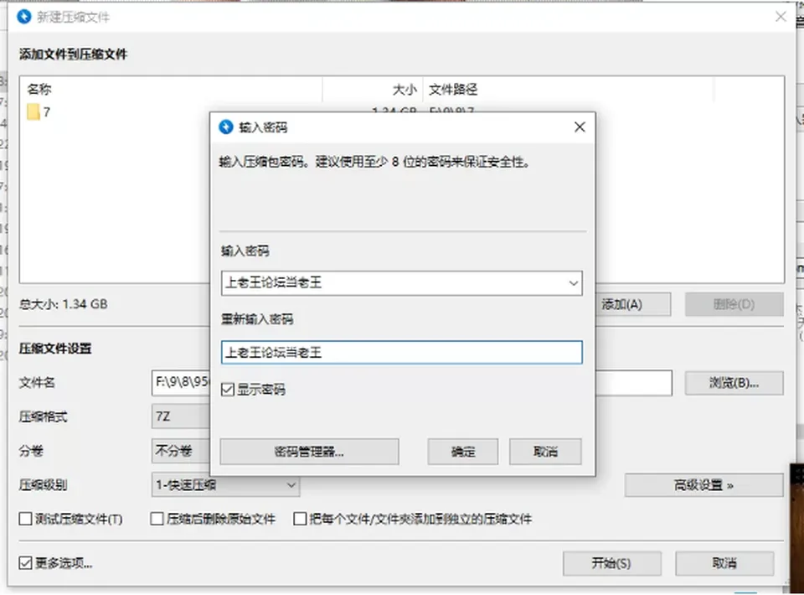This screenshot has height=595, width=804.
Task: Click the 文件名 path input field
Action: tap(412, 383)
